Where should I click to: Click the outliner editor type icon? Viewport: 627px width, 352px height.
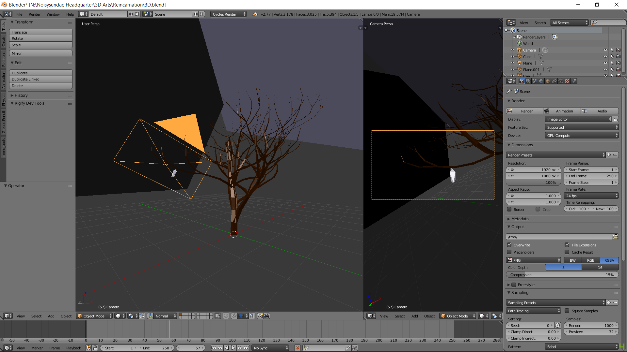[x=511, y=22]
